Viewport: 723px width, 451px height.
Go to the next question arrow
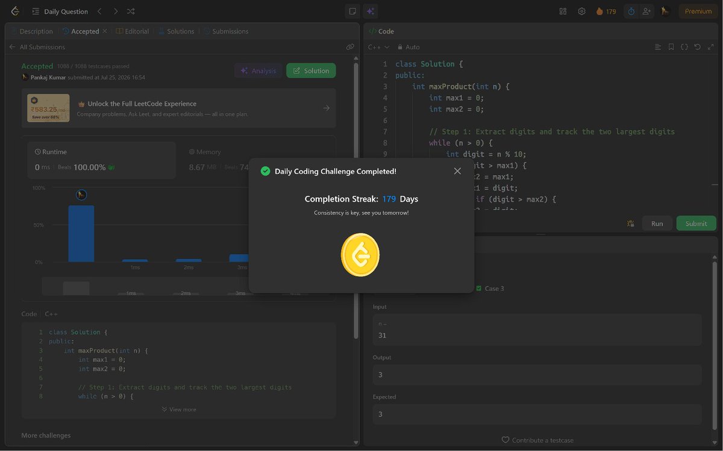(116, 11)
